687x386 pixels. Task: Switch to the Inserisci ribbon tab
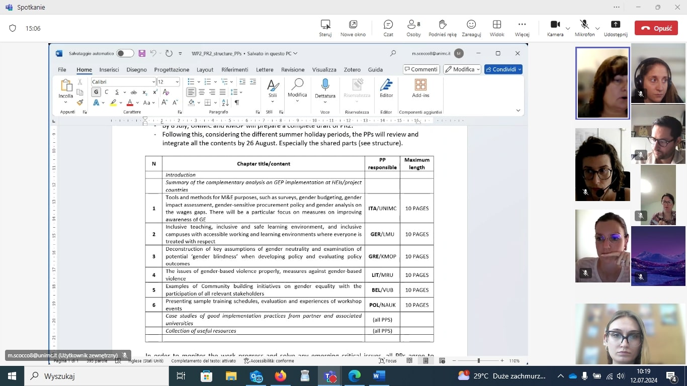109,70
